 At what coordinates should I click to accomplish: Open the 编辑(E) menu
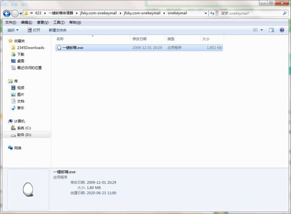click(x=27, y=22)
